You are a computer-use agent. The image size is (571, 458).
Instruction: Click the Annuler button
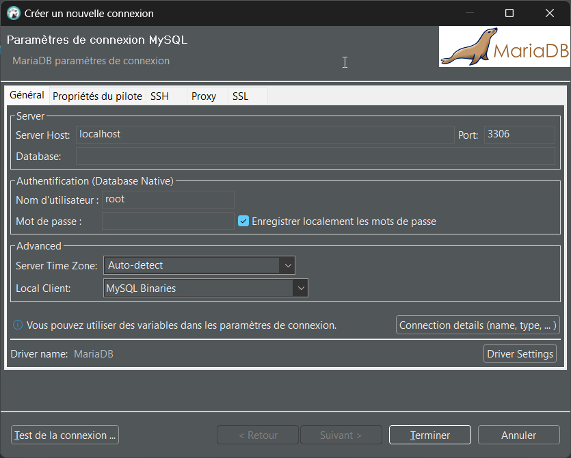[x=518, y=435]
